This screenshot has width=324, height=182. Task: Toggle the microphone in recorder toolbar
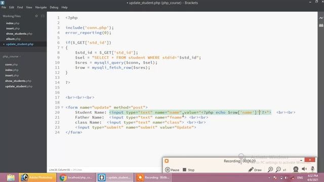[312, 169]
